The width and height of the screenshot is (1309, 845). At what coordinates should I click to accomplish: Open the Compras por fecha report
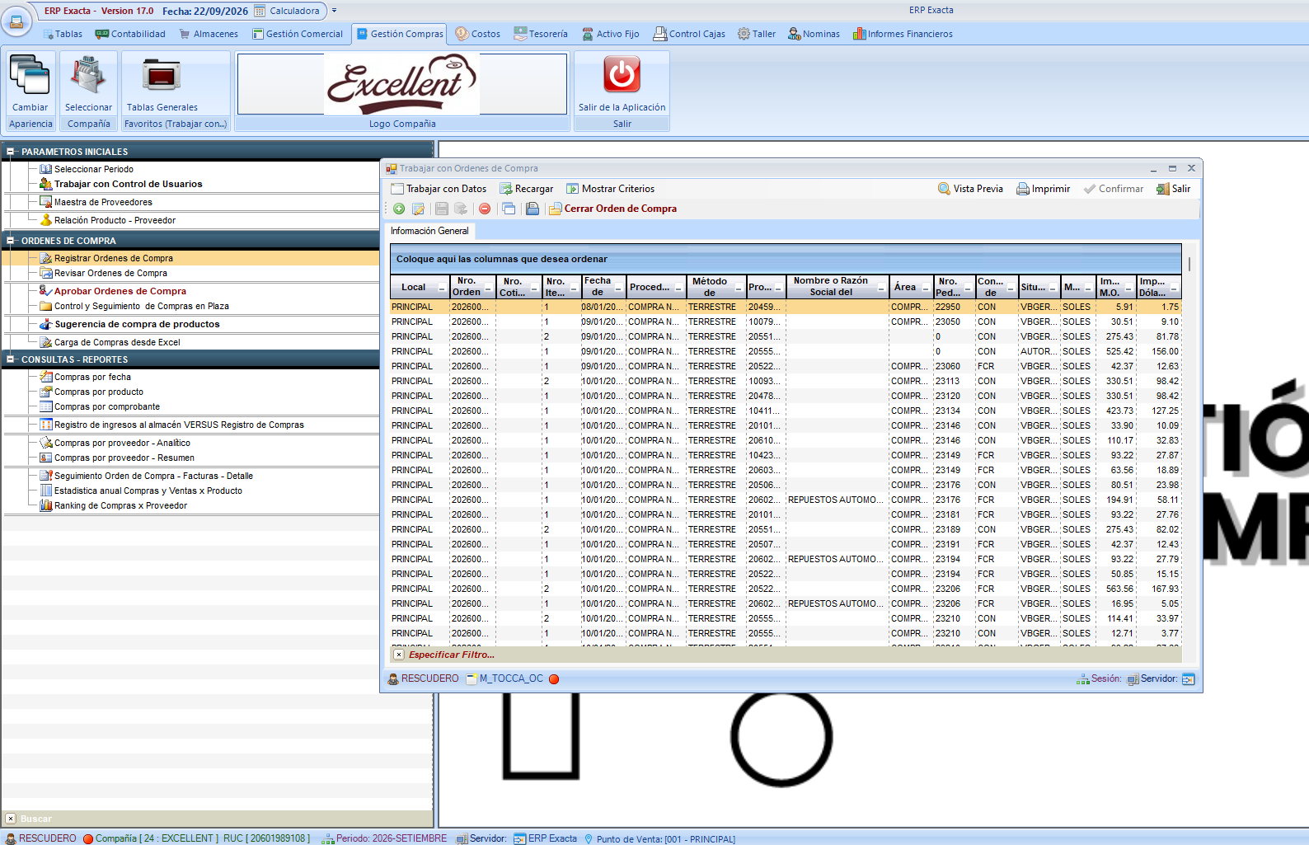point(92,377)
